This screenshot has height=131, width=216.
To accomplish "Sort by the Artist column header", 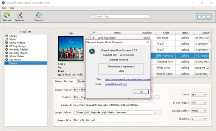I will coord(166,33).
